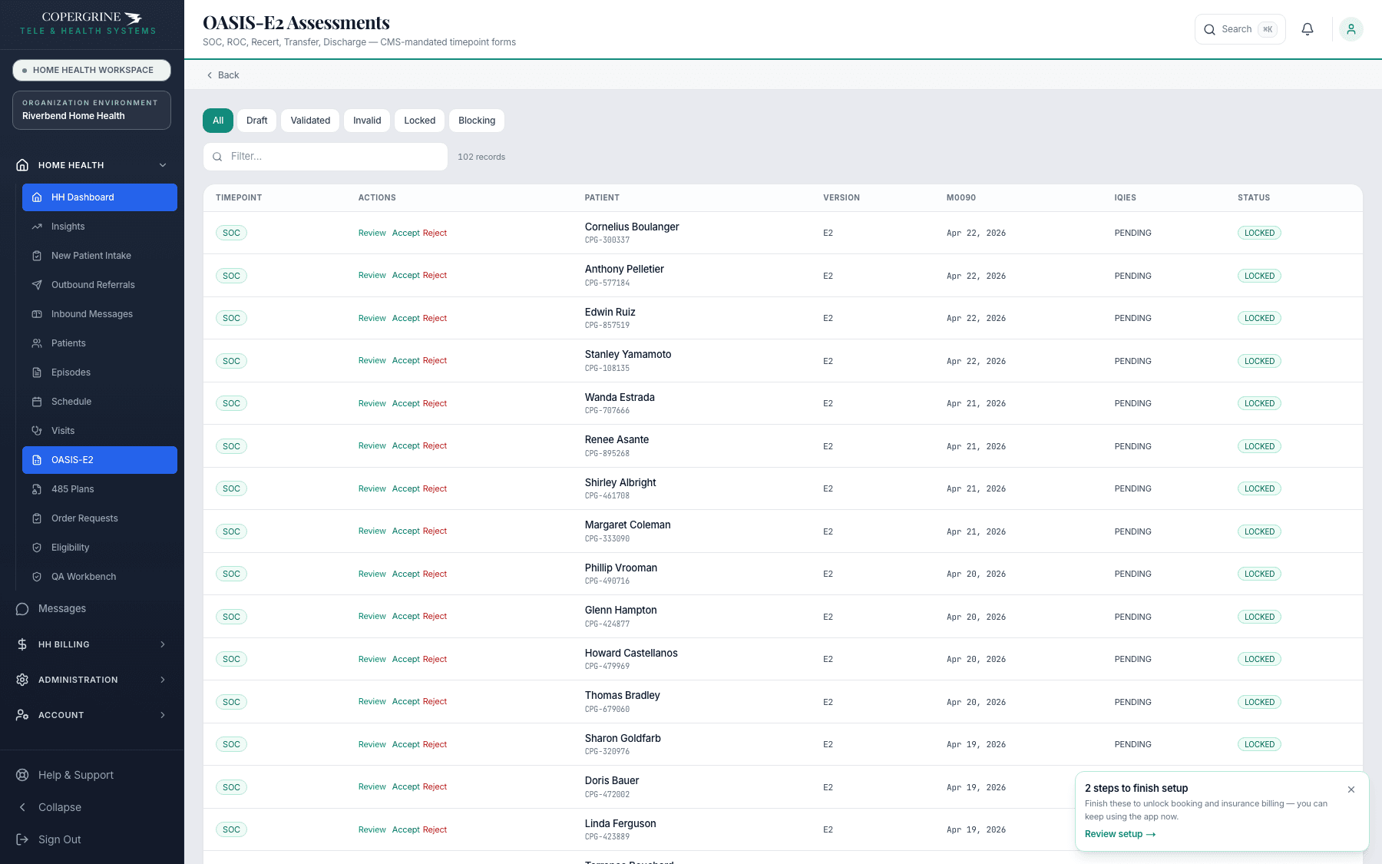Click Apr 20, 2026 date for Thomas Bradley
Viewport: 1382px width, 864px height.
coord(976,702)
